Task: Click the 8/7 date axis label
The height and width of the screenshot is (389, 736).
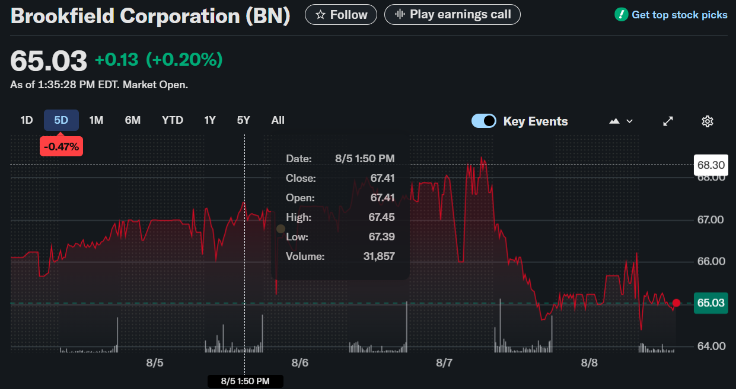Action: pyautogui.click(x=444, y=362)
